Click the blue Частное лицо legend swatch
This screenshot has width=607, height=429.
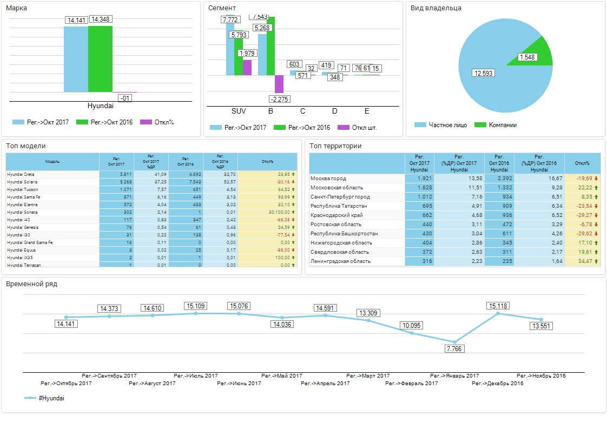pos(420,124)
